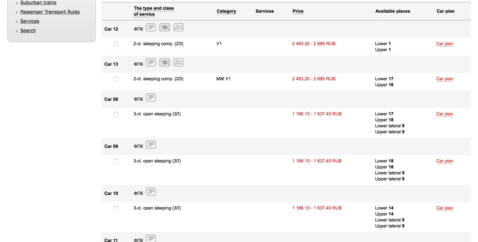Select the Car 13 sleeping compartment radio button
Screen dimensions: 478x242
tap(116, 79)
